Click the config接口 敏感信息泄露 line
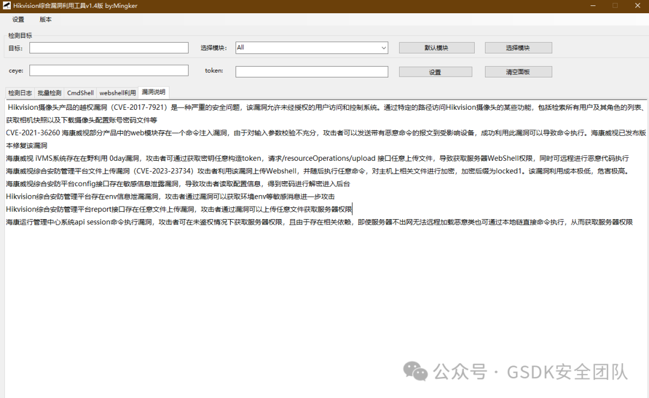The image size is (649, 398). click(x=178, y=184)
